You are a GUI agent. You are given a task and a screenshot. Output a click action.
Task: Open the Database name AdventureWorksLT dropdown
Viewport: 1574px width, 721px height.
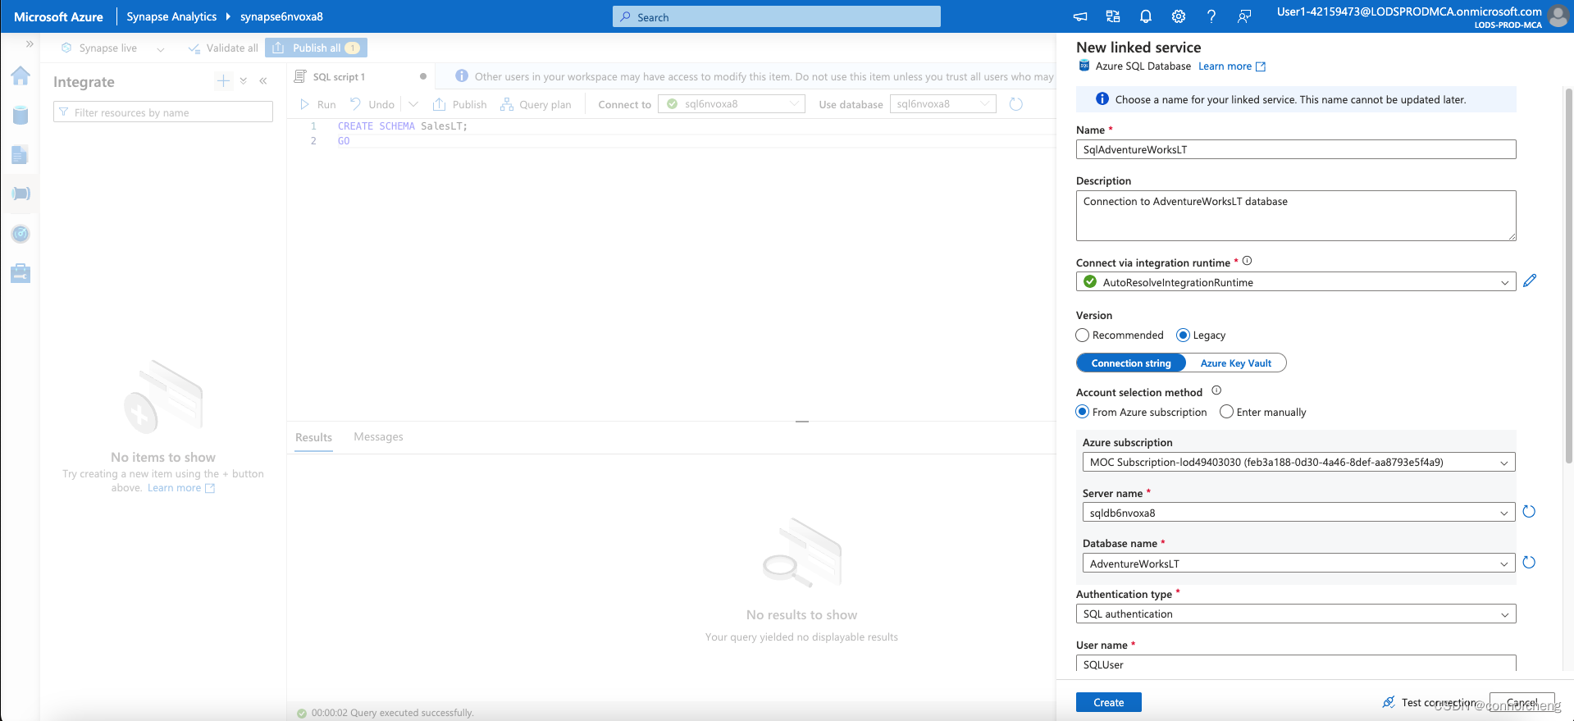[x=1298, y=564]
